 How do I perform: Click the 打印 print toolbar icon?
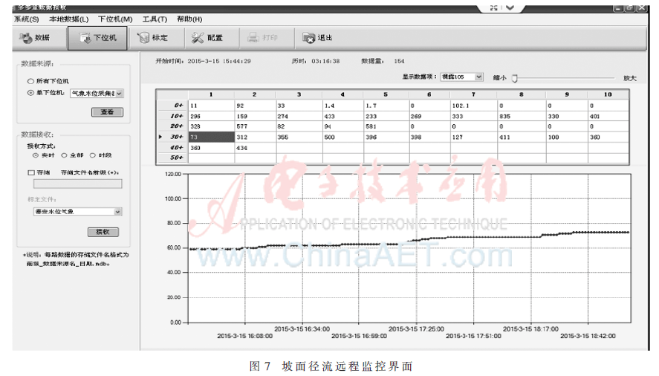(x=253, y=38)
